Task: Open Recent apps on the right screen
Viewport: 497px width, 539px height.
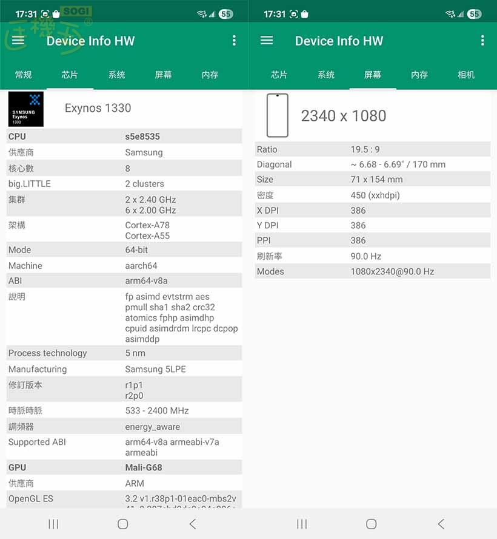Action: click(302, 524)
